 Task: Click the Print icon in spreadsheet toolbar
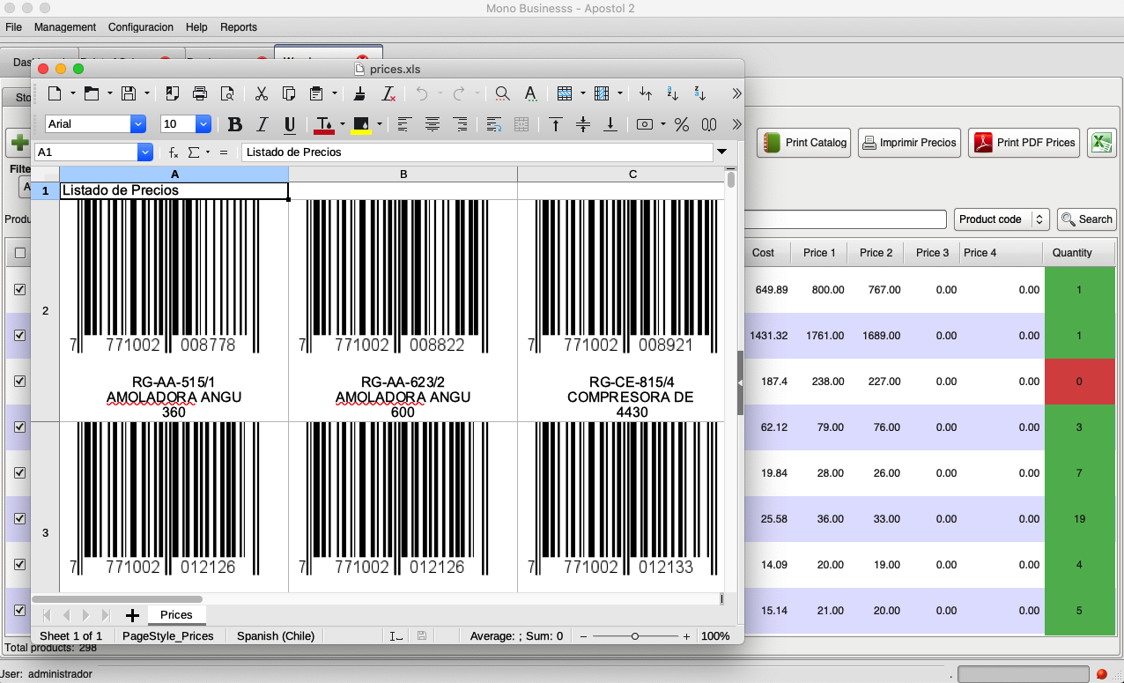click(200, 93)
